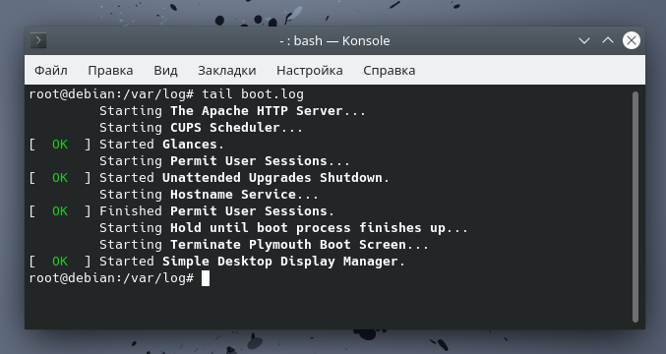The width and height of the screenshot is (666, 354).
Task: Click green OK beside Started Glances
Action: (60, 145)
